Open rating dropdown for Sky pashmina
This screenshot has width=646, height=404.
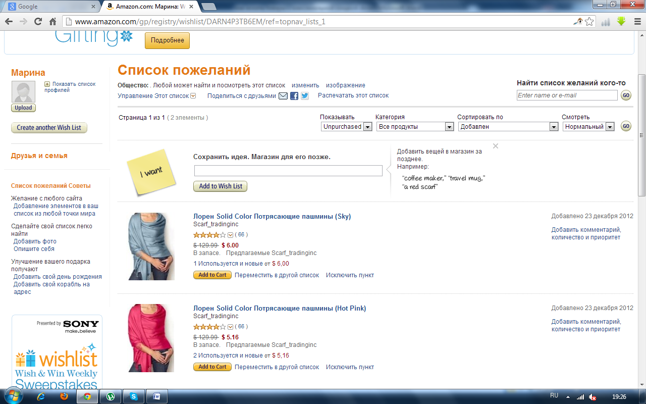pos(230,235)
